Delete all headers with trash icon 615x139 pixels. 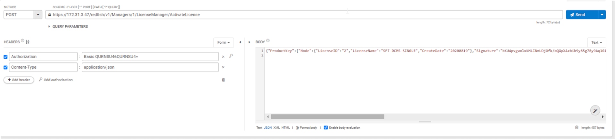pos(224,80)
